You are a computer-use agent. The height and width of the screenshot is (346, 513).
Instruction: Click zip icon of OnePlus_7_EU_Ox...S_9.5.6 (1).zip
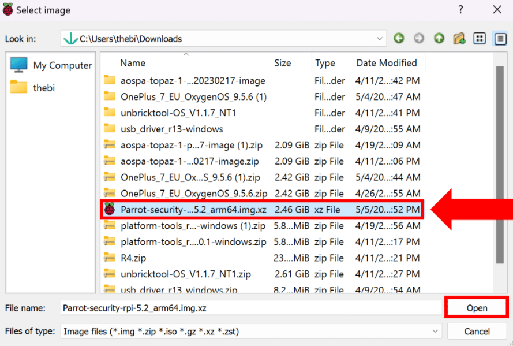point(110,177)
